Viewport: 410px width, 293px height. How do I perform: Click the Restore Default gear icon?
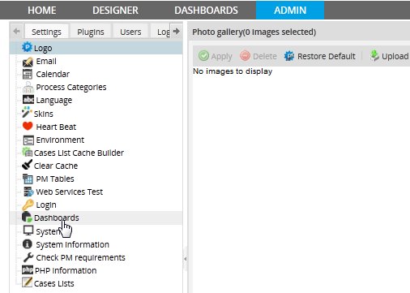point(289,56)
